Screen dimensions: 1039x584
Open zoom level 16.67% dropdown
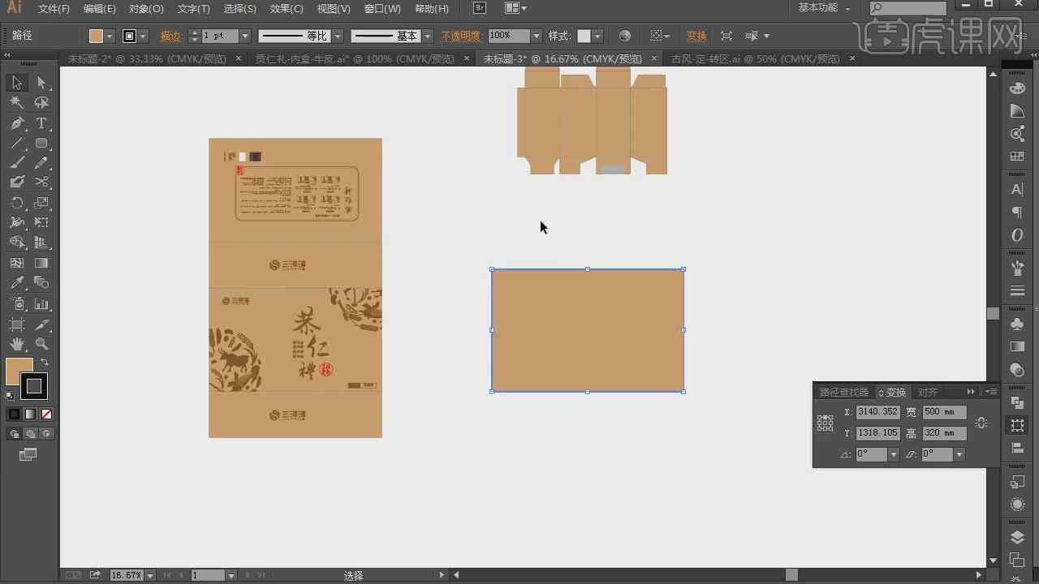(149, 575)
